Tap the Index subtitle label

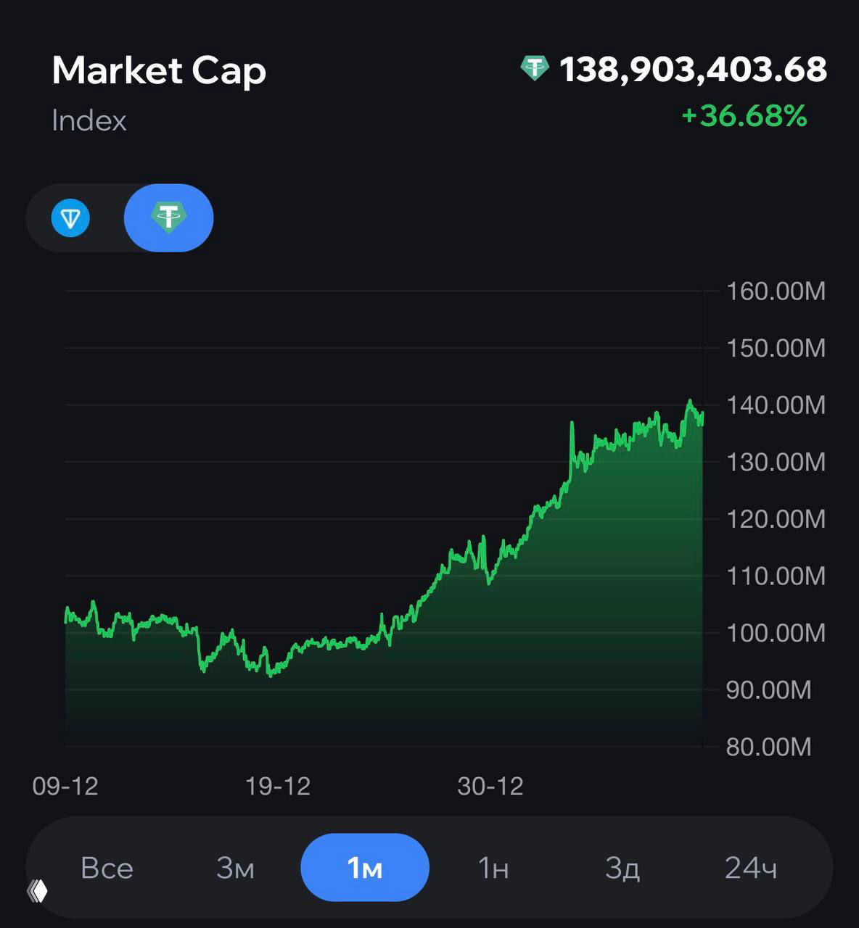(x=89, y=120)
